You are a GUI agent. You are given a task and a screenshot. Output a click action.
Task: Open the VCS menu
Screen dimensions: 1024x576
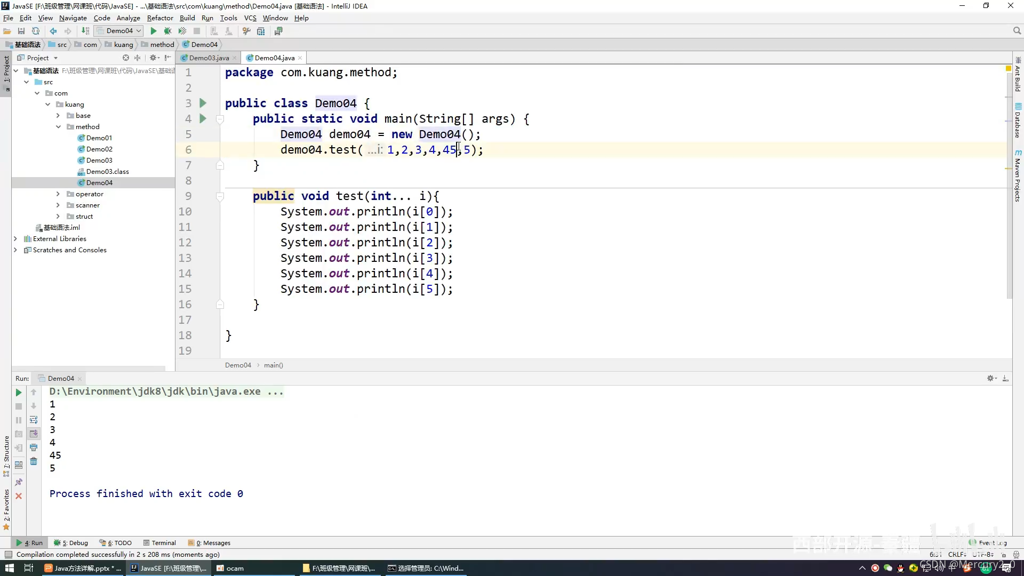click(250, 18)
